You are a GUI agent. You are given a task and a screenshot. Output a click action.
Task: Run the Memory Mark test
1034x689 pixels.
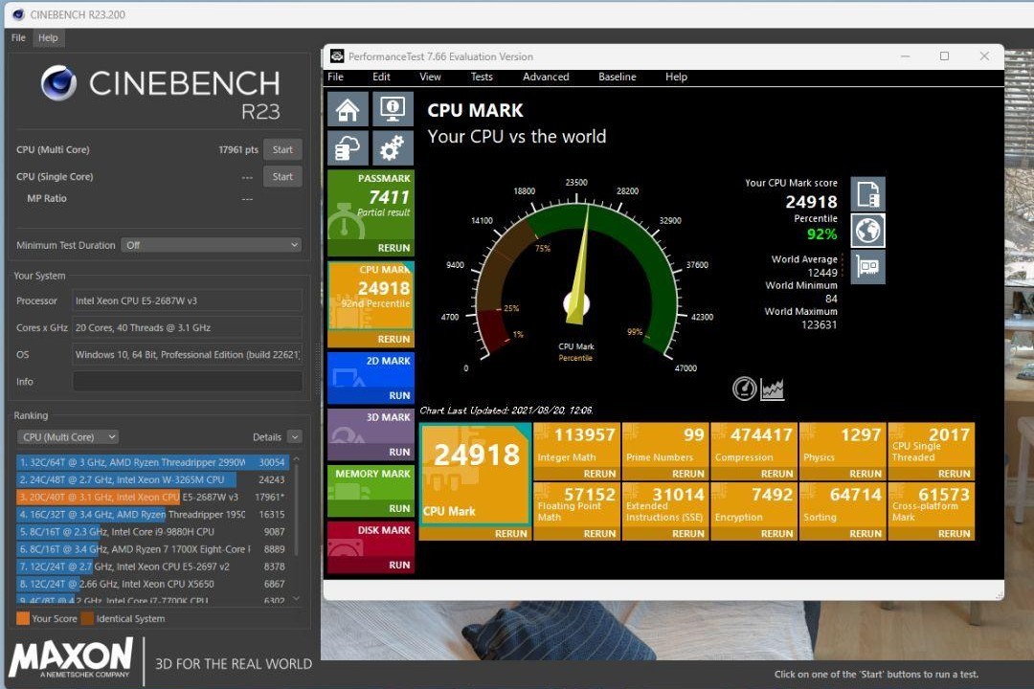coord(399,508)
